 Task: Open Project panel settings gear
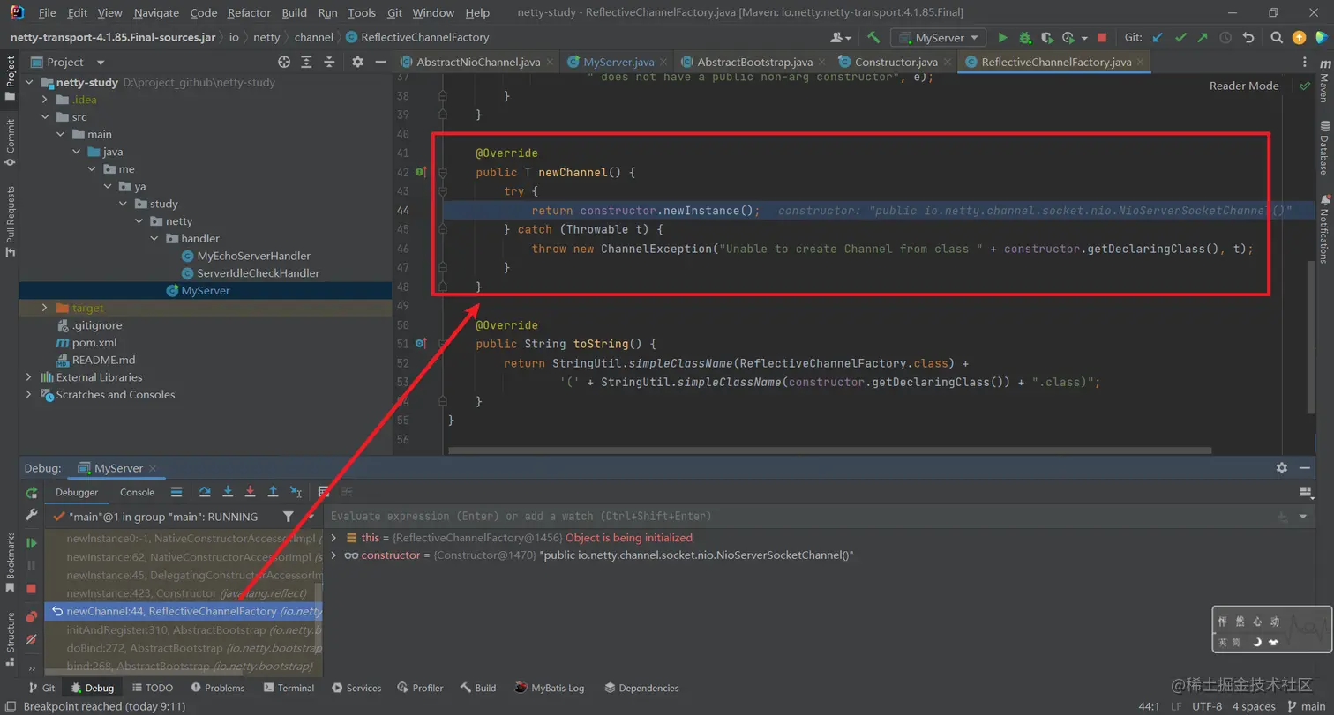point(357,62)
